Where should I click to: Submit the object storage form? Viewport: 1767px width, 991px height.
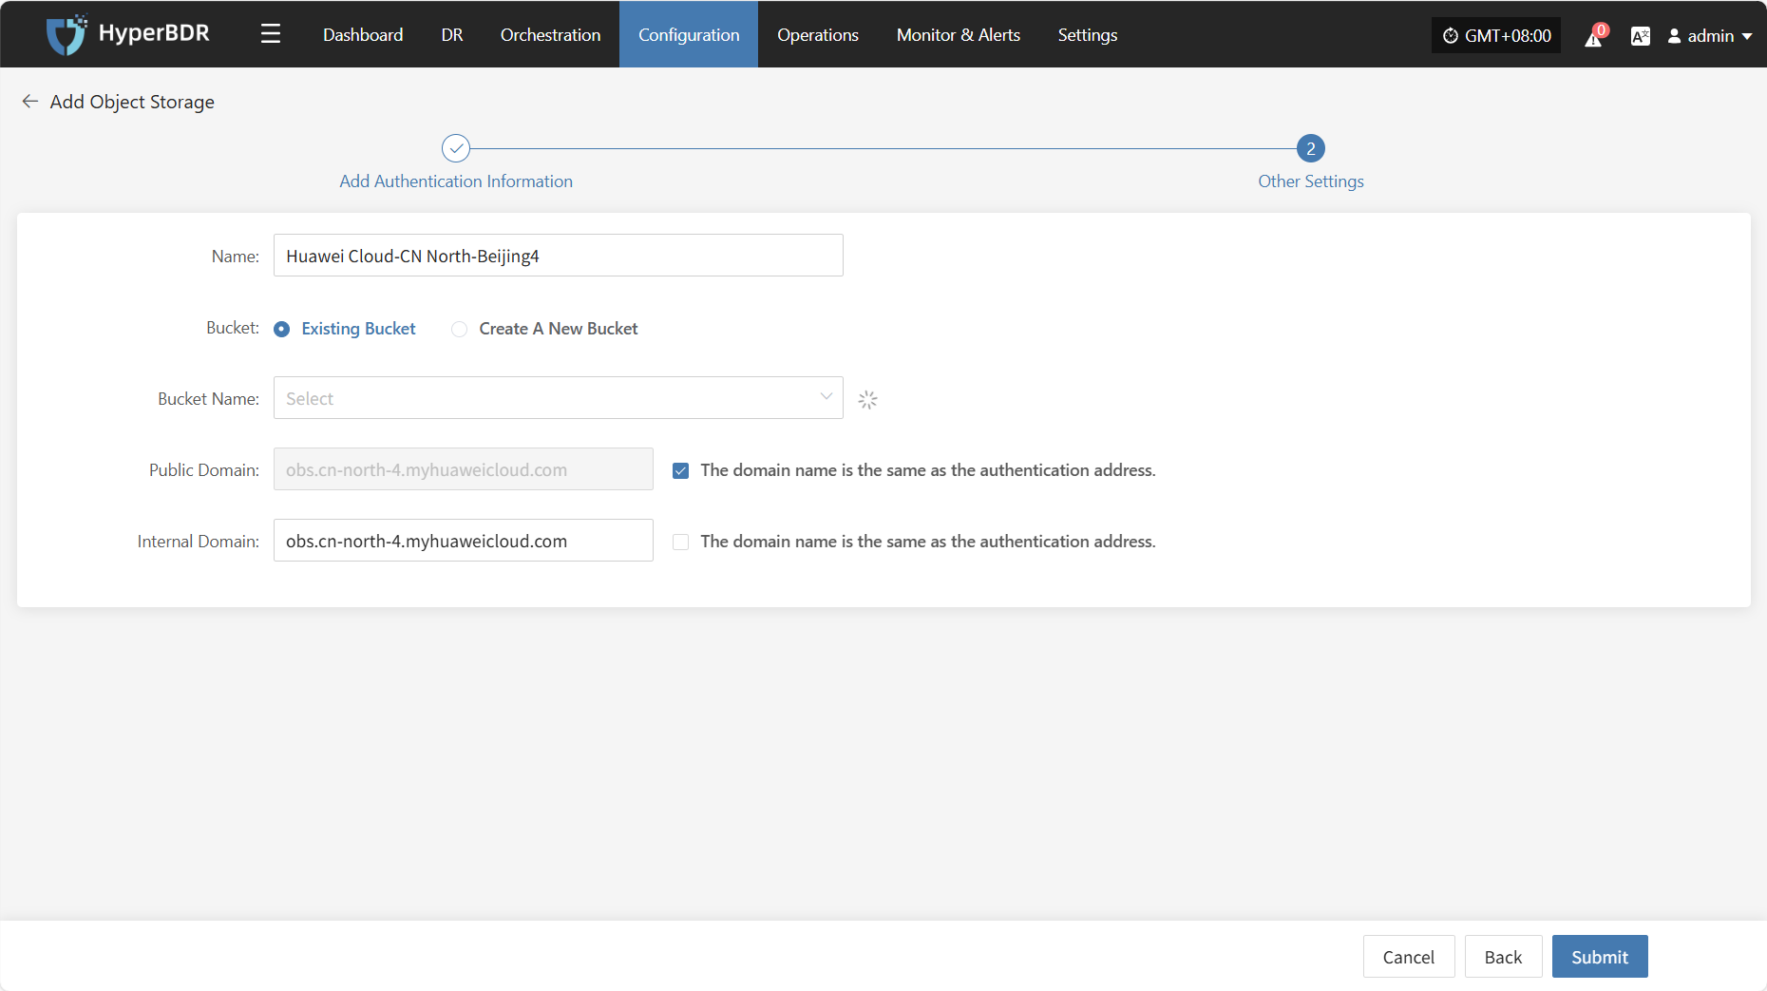point(1600,957)
